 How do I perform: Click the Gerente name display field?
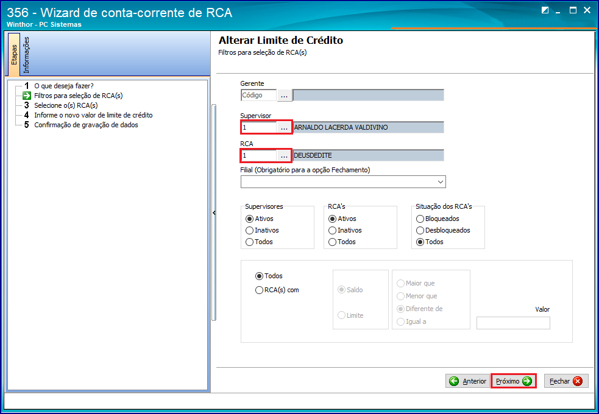pyautogui.click(x=368, y=96)
